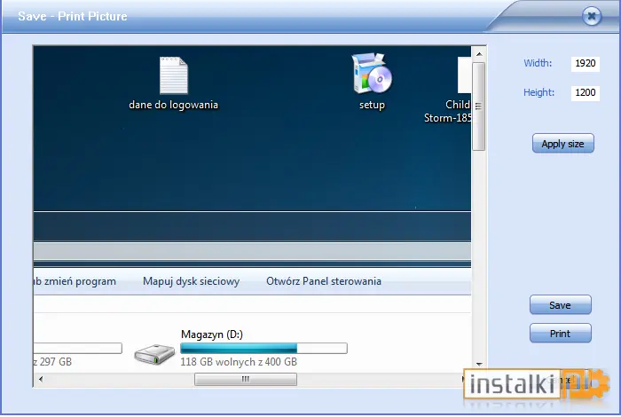
Task: Click the vertical scrollbar thumb
Action: tap(479, 106)
